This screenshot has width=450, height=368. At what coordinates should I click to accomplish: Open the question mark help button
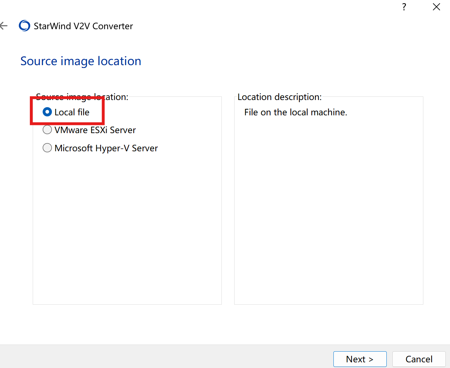404,7
